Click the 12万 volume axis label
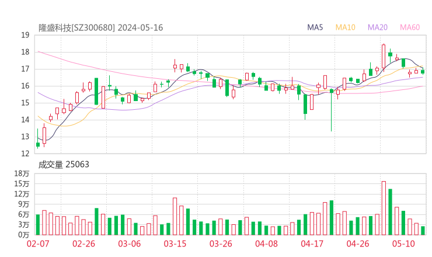 [x=22, y=194]
